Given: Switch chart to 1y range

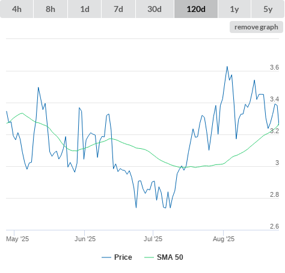Looking at the screenshot, I should click(234, 9).
